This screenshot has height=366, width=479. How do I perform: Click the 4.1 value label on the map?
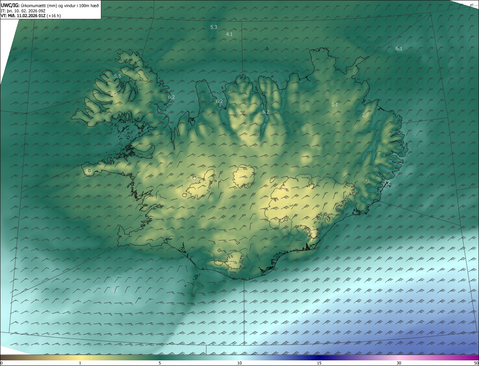coord(229,34)
